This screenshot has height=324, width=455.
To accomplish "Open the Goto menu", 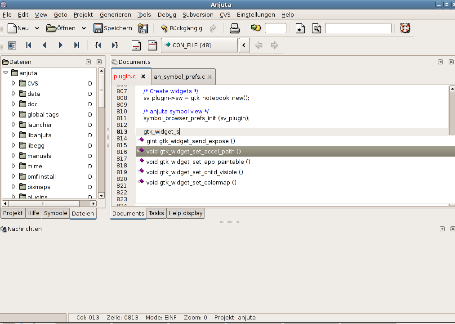I will [60, 14].
